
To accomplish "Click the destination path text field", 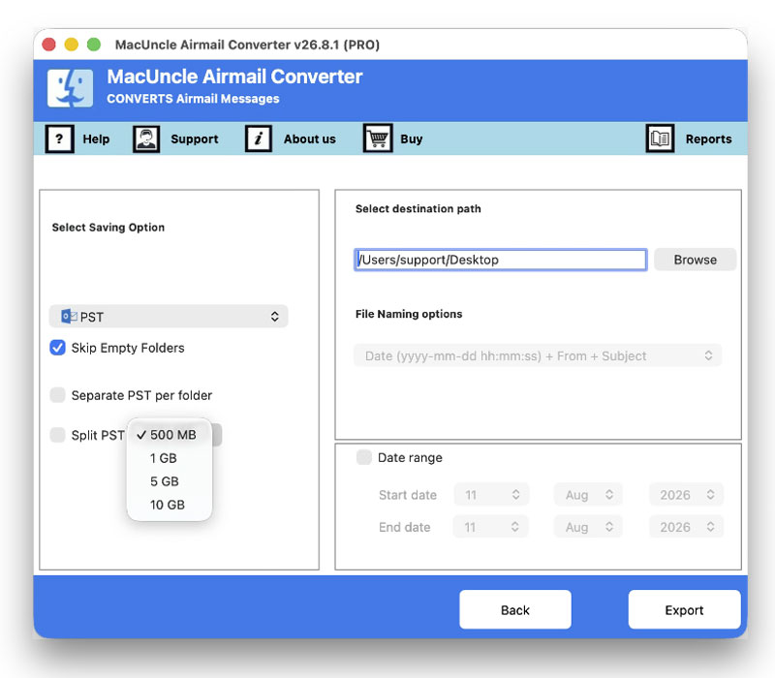I will [x=500, y=260].
